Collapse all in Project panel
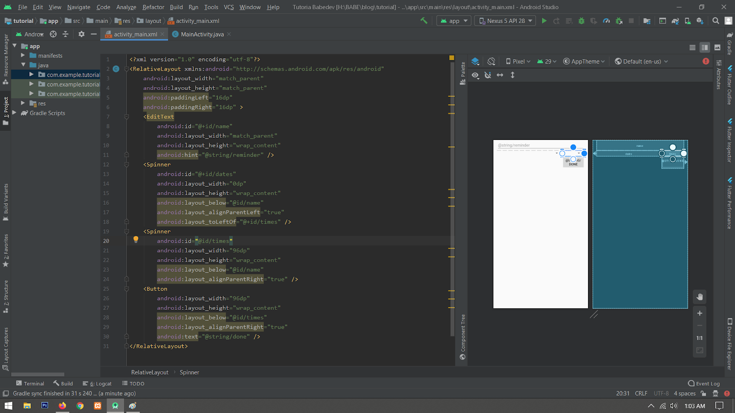The height and width of the screenshot is (413, 735). click(x=65, y=34)
